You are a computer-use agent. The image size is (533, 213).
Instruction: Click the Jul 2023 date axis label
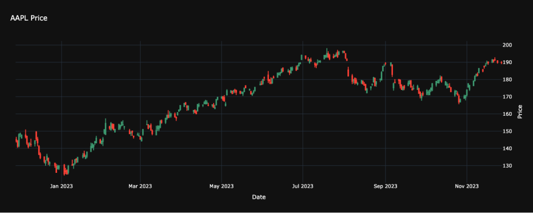[x=302, y=186]
